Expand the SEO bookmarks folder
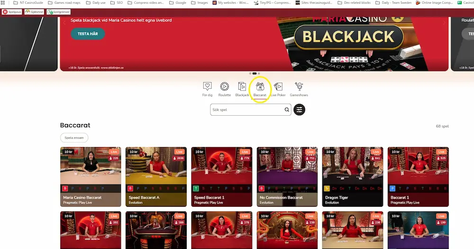Image resolution: width=474 pixels, height=249 pixels. coord(117,2)
